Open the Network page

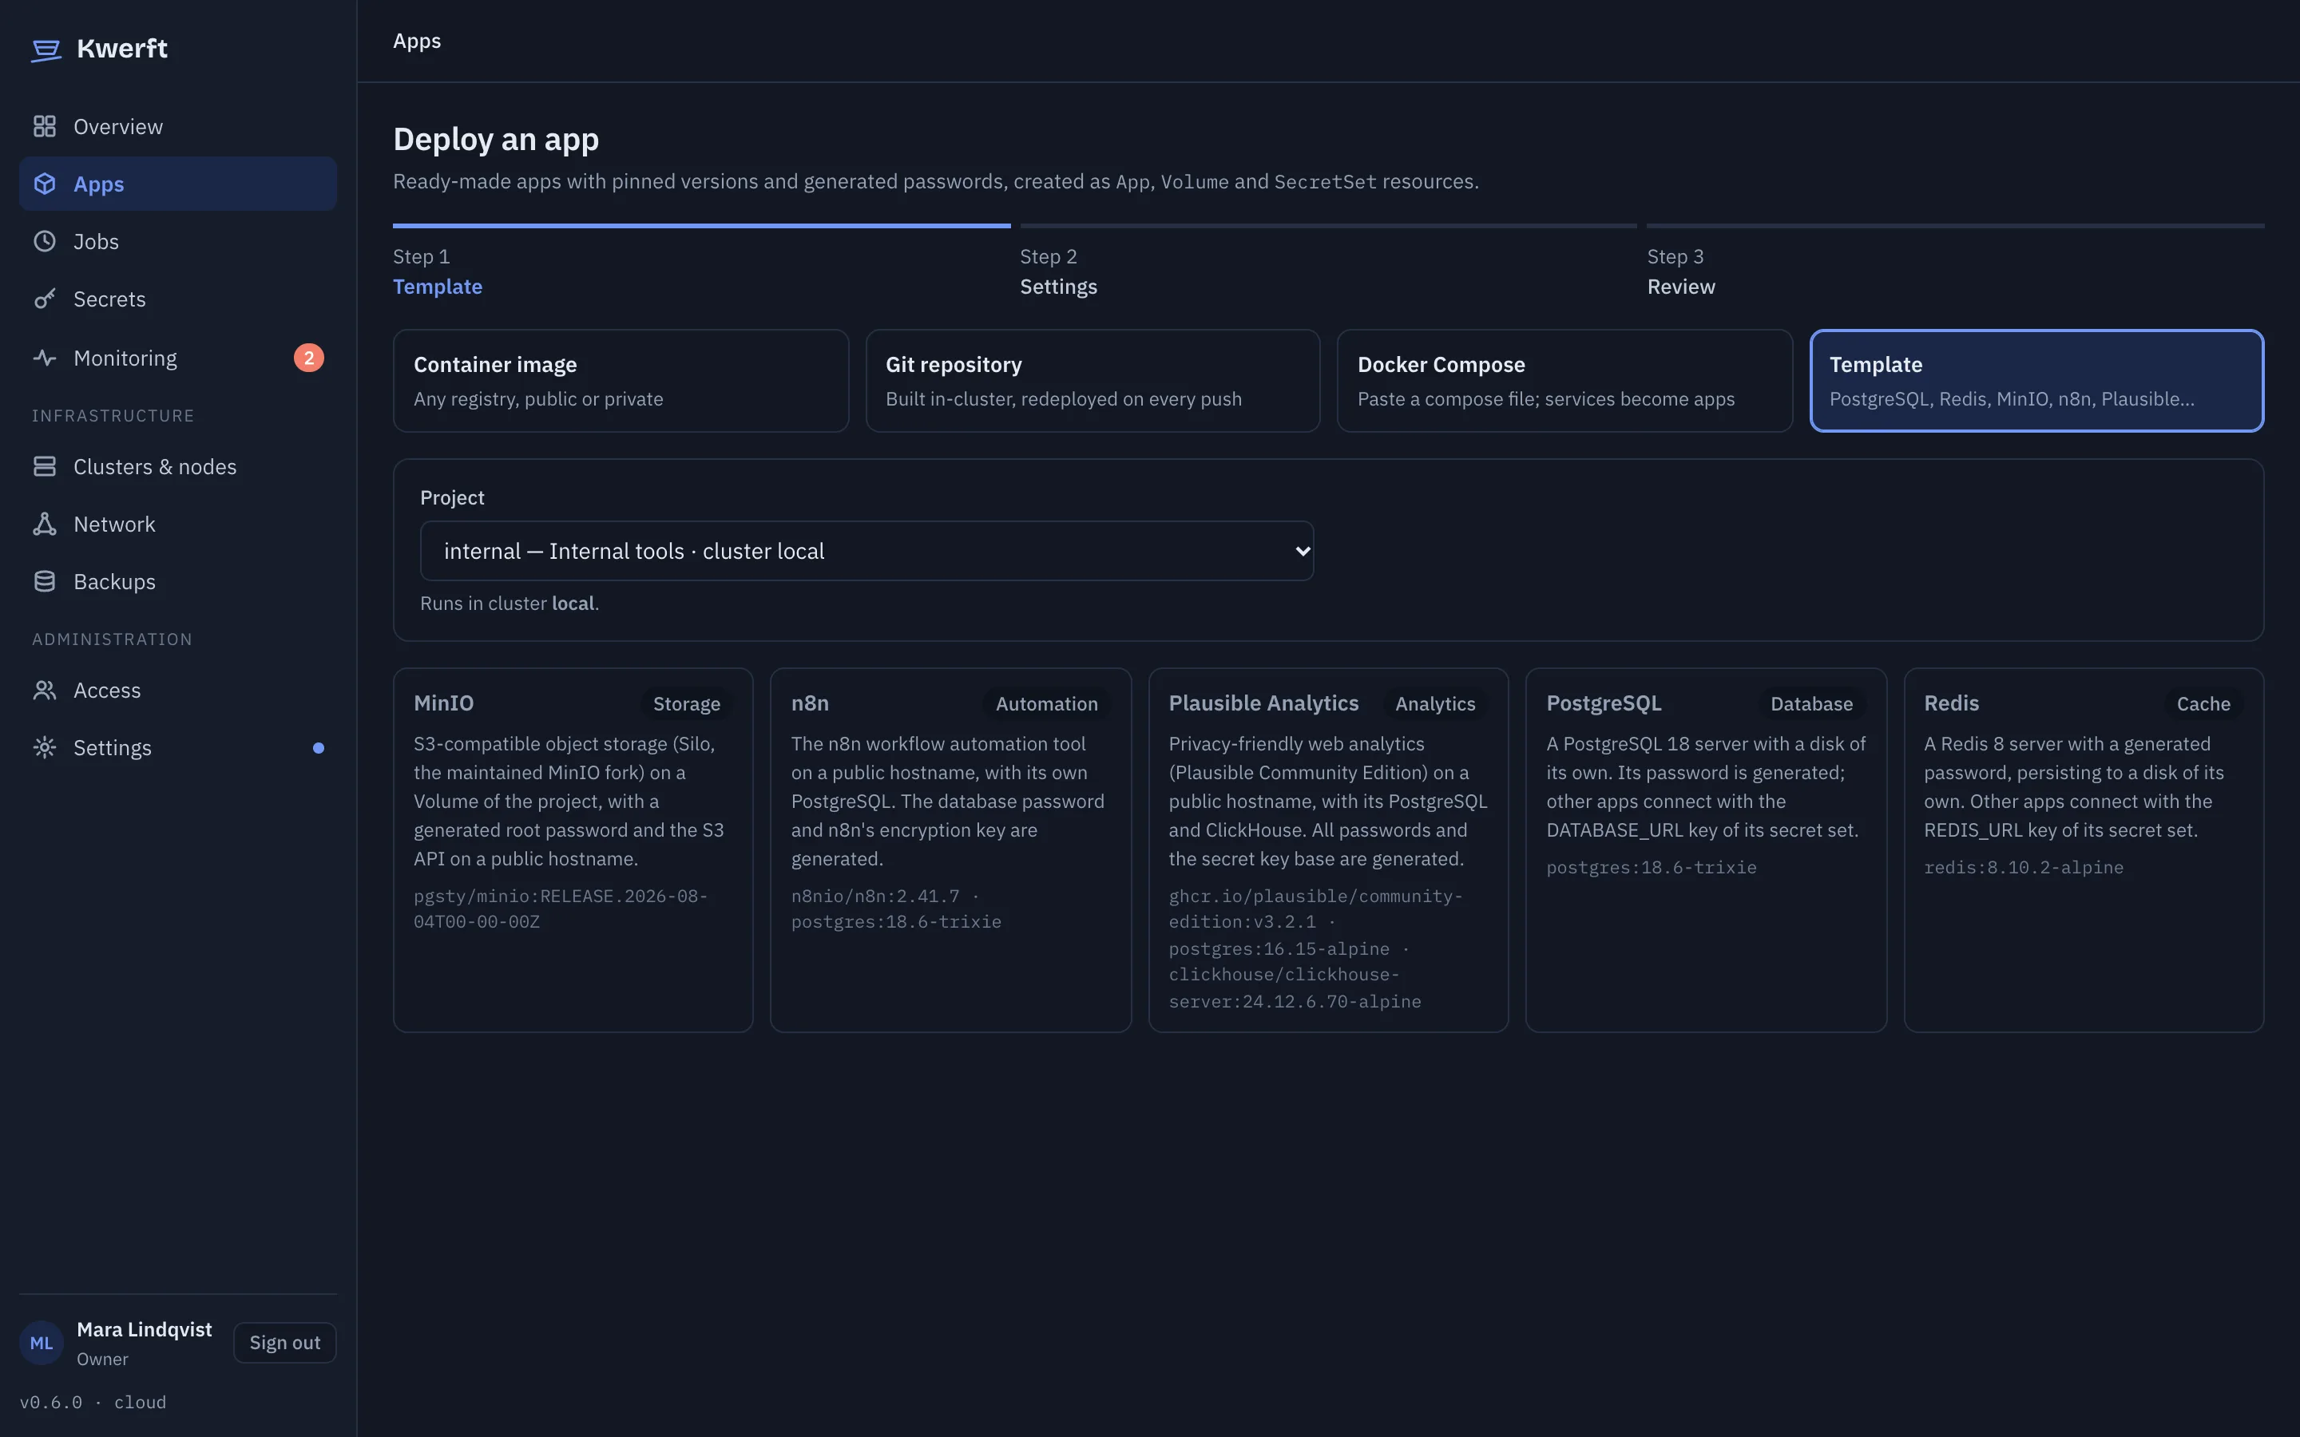tap(178, 524)
